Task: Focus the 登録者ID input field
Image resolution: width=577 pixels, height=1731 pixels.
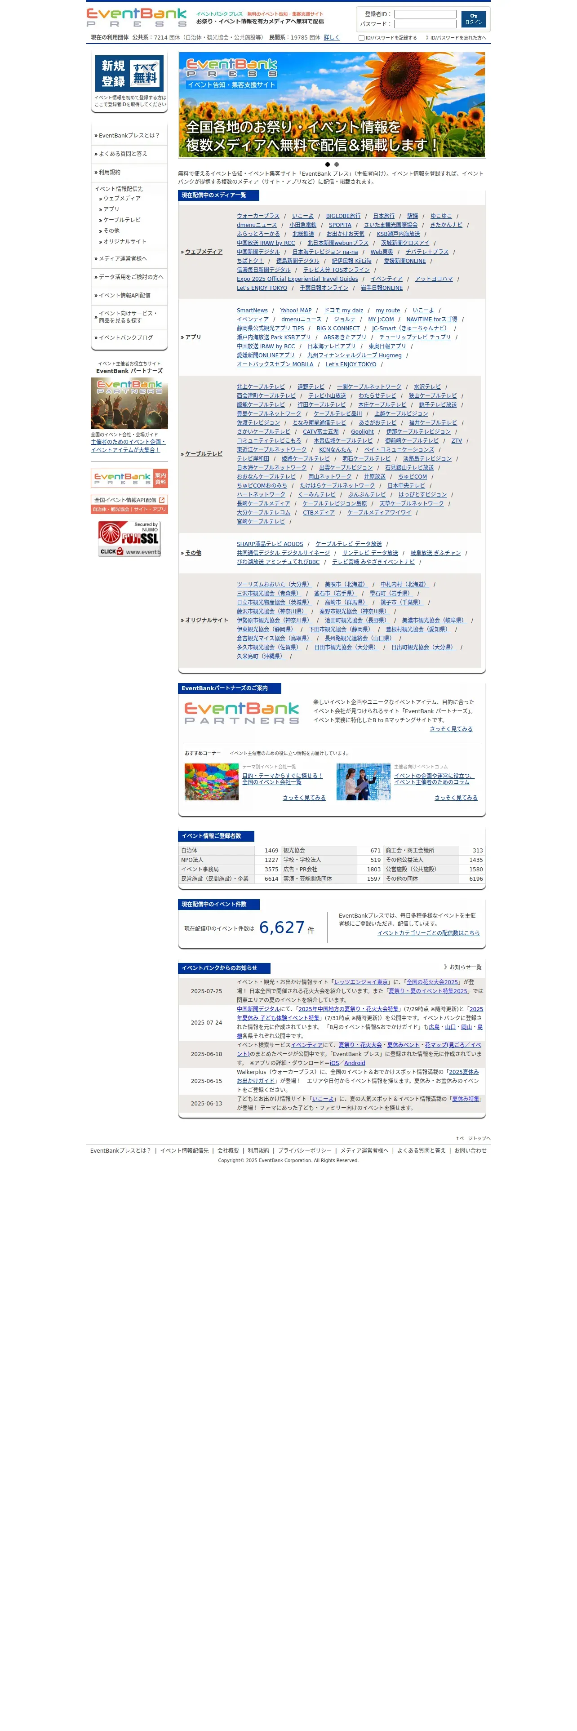Action: [x=425, y=14]
